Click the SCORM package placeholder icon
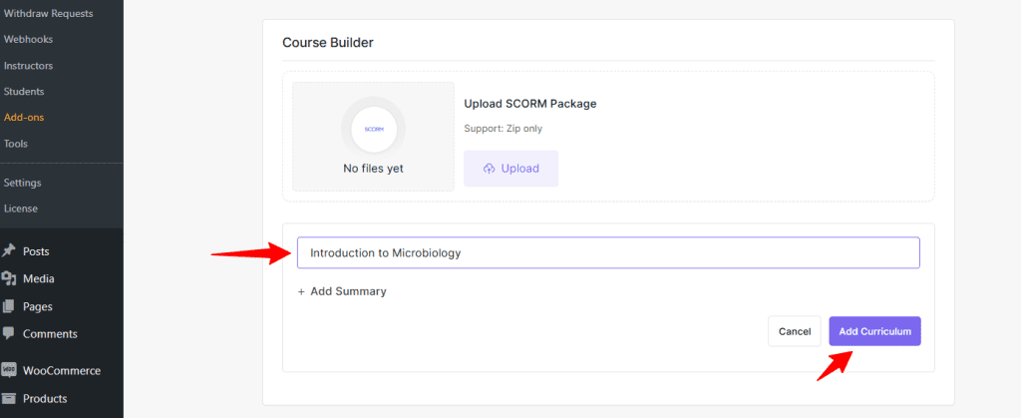 click(374, 130)
